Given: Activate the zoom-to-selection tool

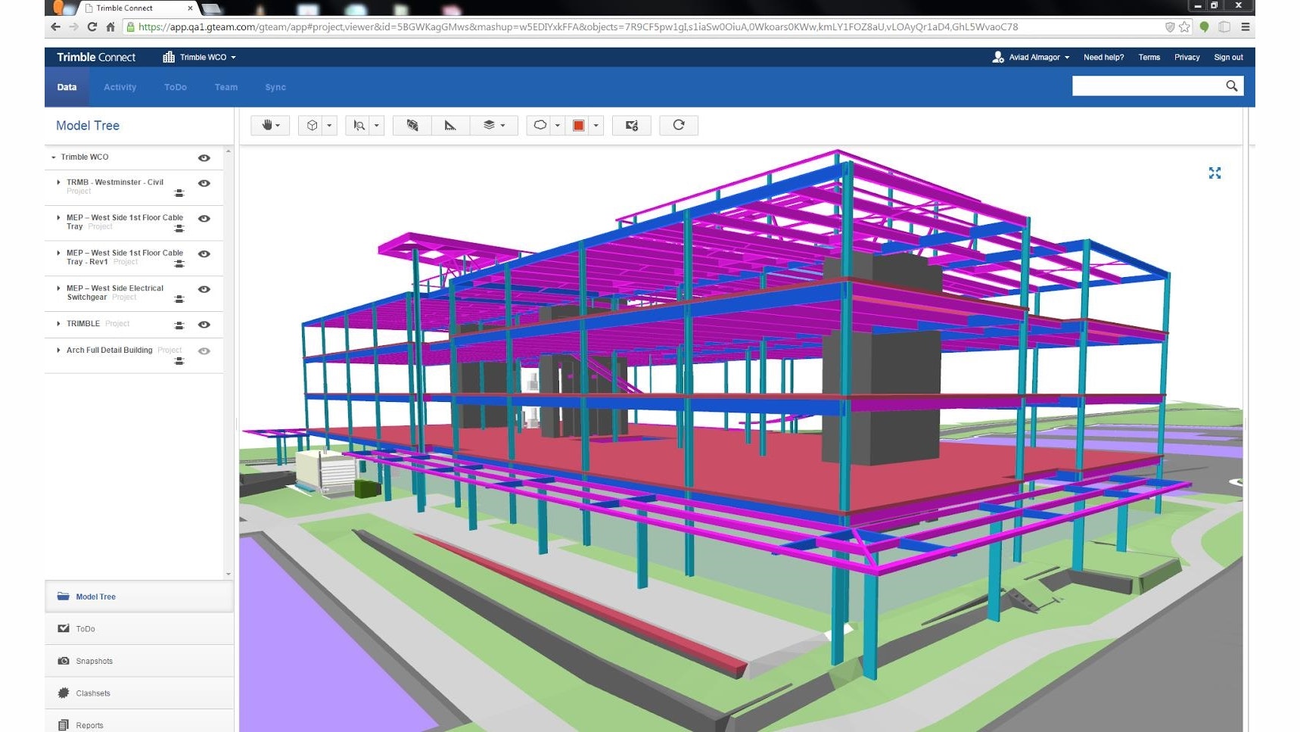Looking at the screenshot, I should [x=359, y=126].
